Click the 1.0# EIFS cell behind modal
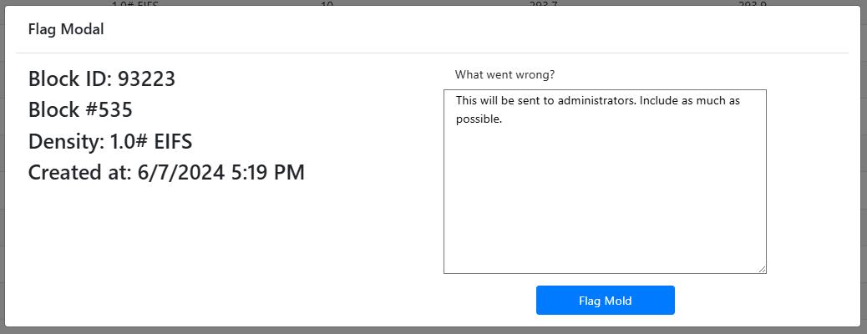The width and height of the screenshot is (867, 334). tap(135, 3)
